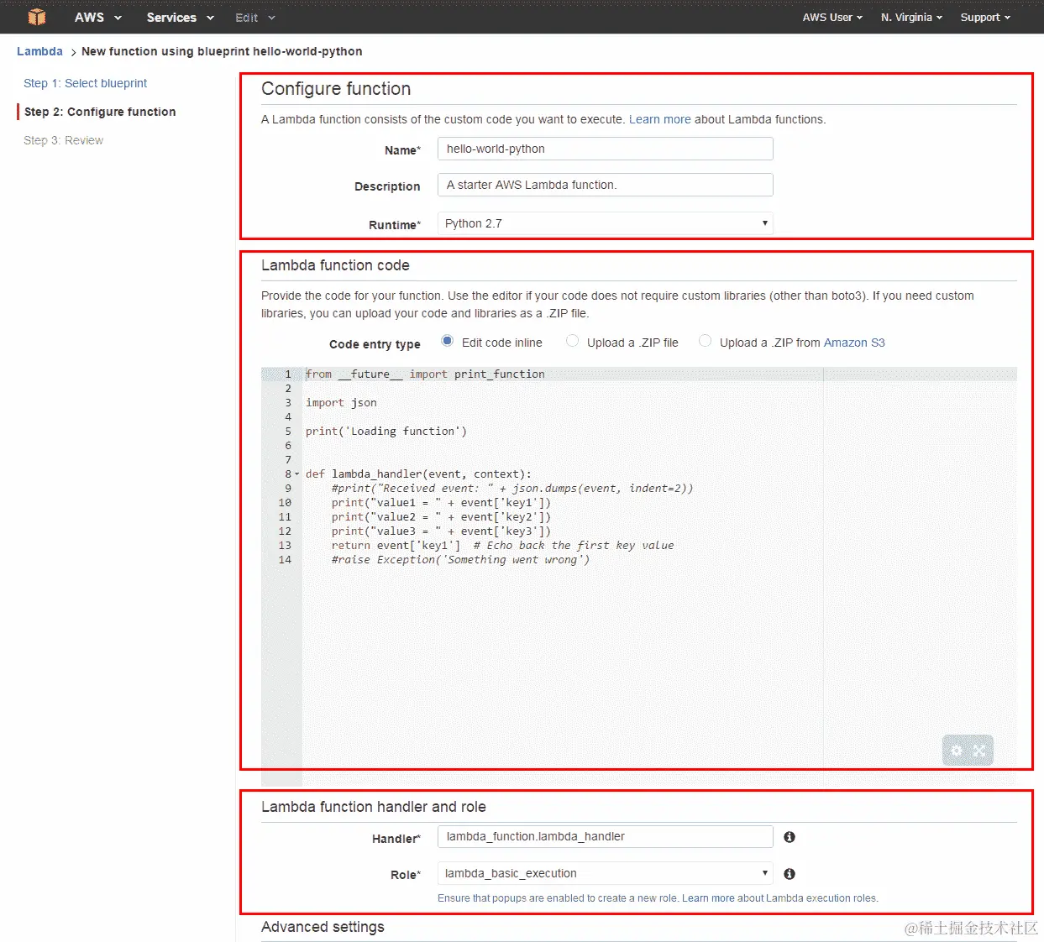Click the Advanced settings heading
The width and height of the screenshot is (1044, 942).
point(323,927)
